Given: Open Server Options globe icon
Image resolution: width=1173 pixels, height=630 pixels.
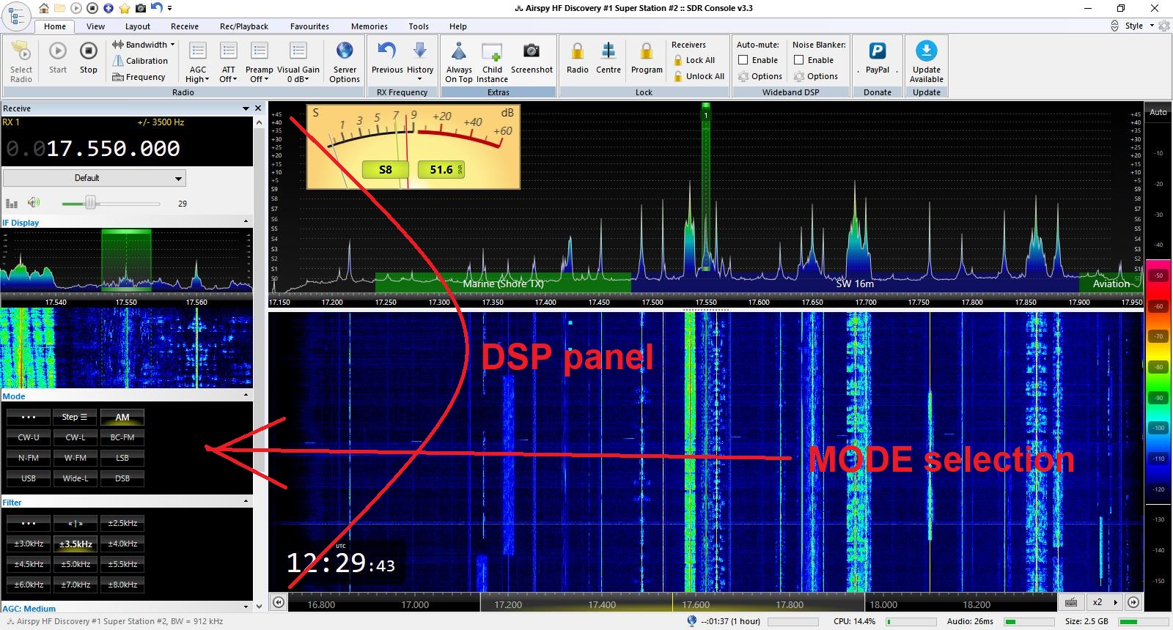Looking at the screenshot, I should 345,51.
